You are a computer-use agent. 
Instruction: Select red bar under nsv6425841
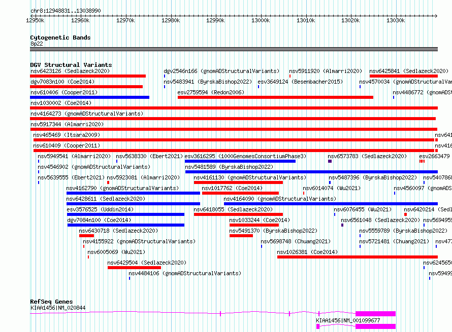[x=404, y=76]
